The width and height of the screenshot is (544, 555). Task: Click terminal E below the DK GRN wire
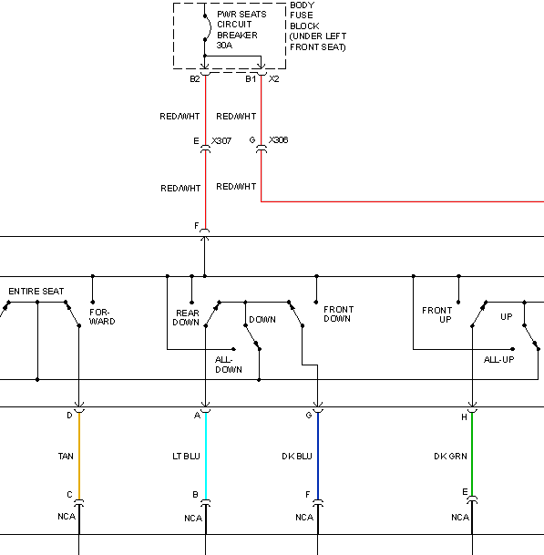(465, 492)
